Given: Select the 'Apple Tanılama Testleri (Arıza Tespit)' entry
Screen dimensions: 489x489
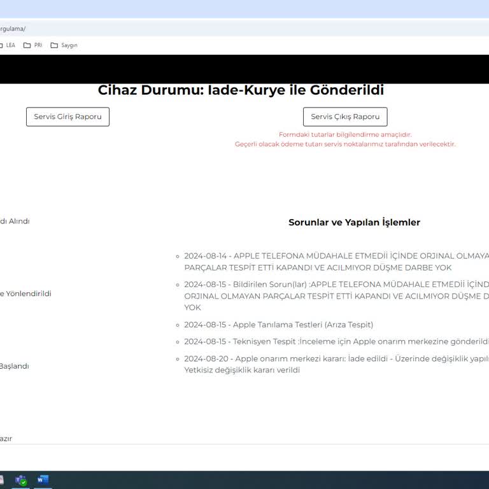Looking at the screenshot, I should pos(278,325).
